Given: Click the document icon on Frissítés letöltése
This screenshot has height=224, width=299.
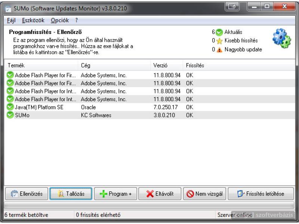Looking at the screenshot, I should pos(241,194).
